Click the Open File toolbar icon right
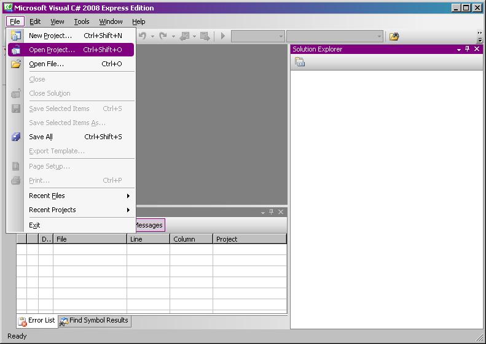 point(394,36)
